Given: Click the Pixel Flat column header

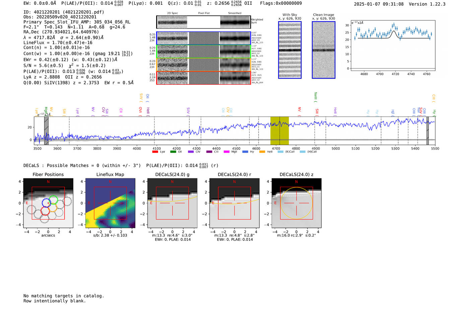Looking at the screenshot, I should [204, 13].
